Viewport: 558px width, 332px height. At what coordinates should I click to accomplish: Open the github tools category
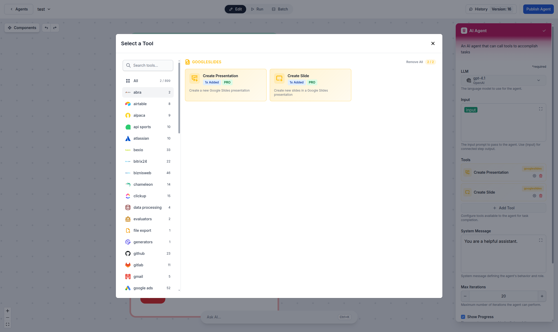139,254
